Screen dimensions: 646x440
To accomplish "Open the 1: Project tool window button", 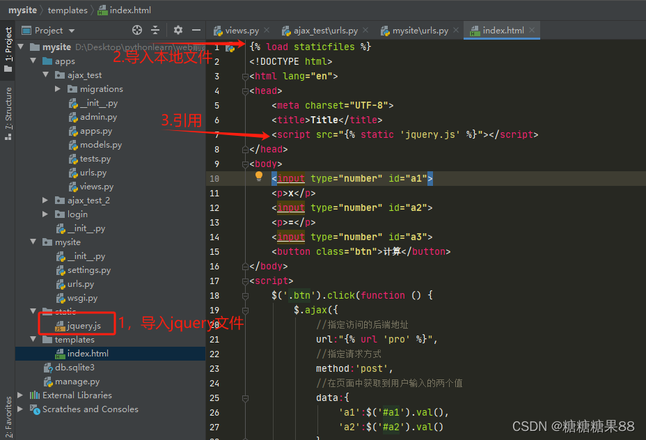I will 8,49.
